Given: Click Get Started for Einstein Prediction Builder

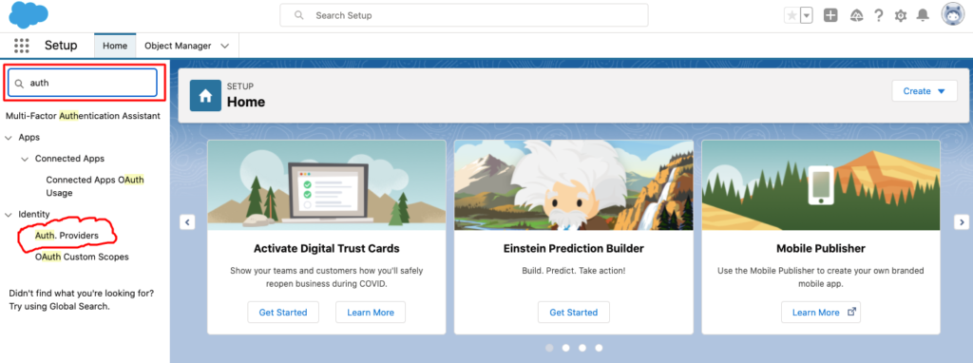Looking at the screenshot, I should click(x=573, y=312).
